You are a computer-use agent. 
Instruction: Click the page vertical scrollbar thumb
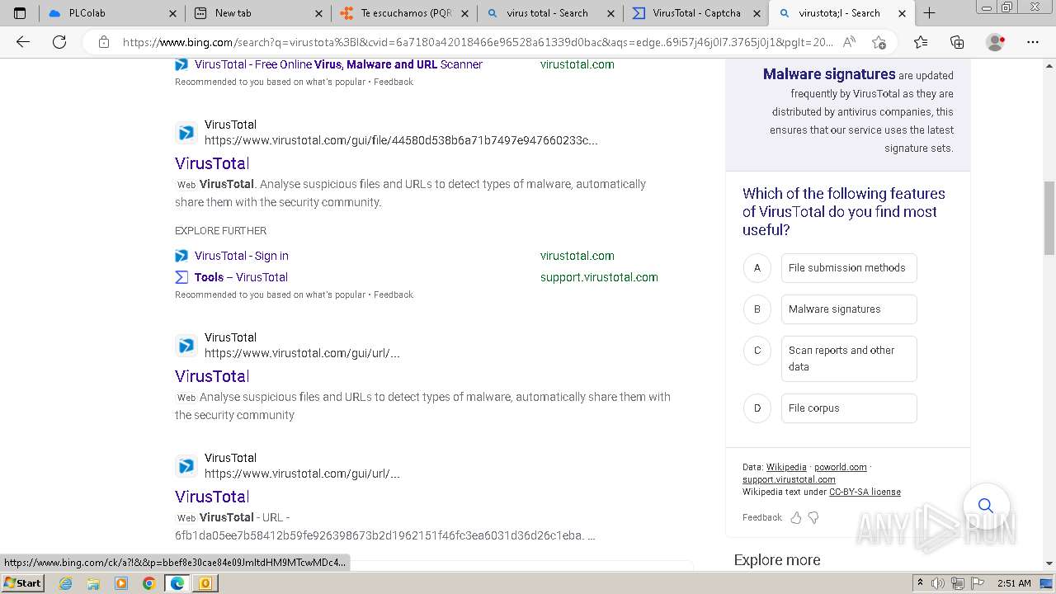1049,218
